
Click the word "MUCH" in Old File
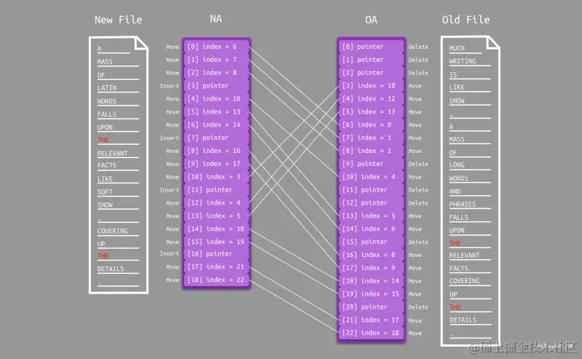click(x=457, y=48)
